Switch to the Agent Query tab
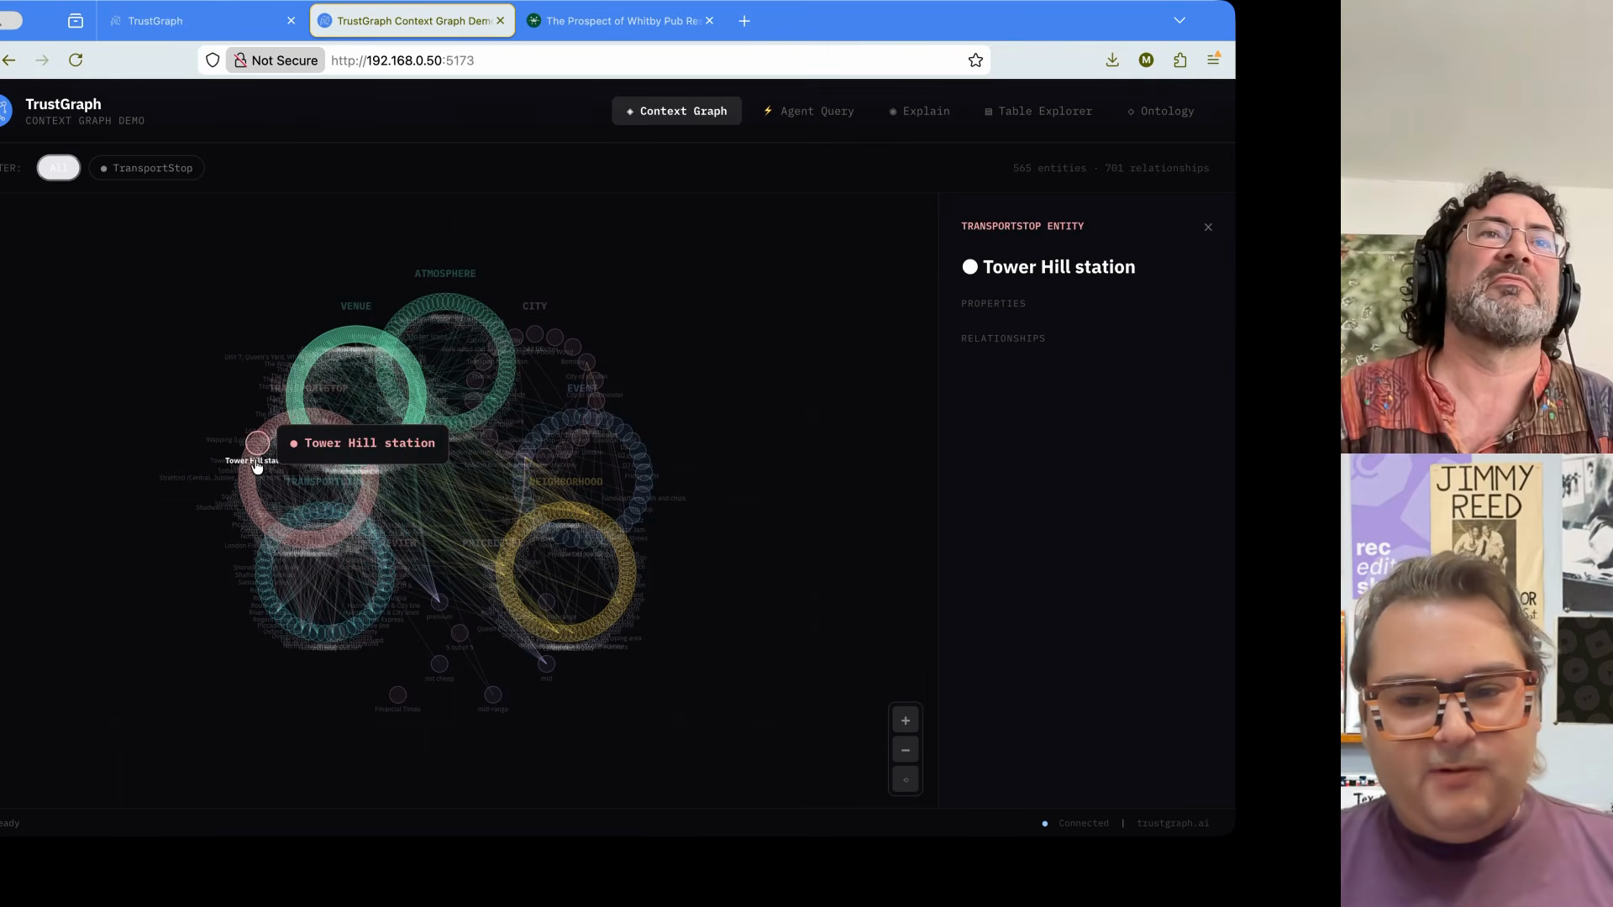 808,111
